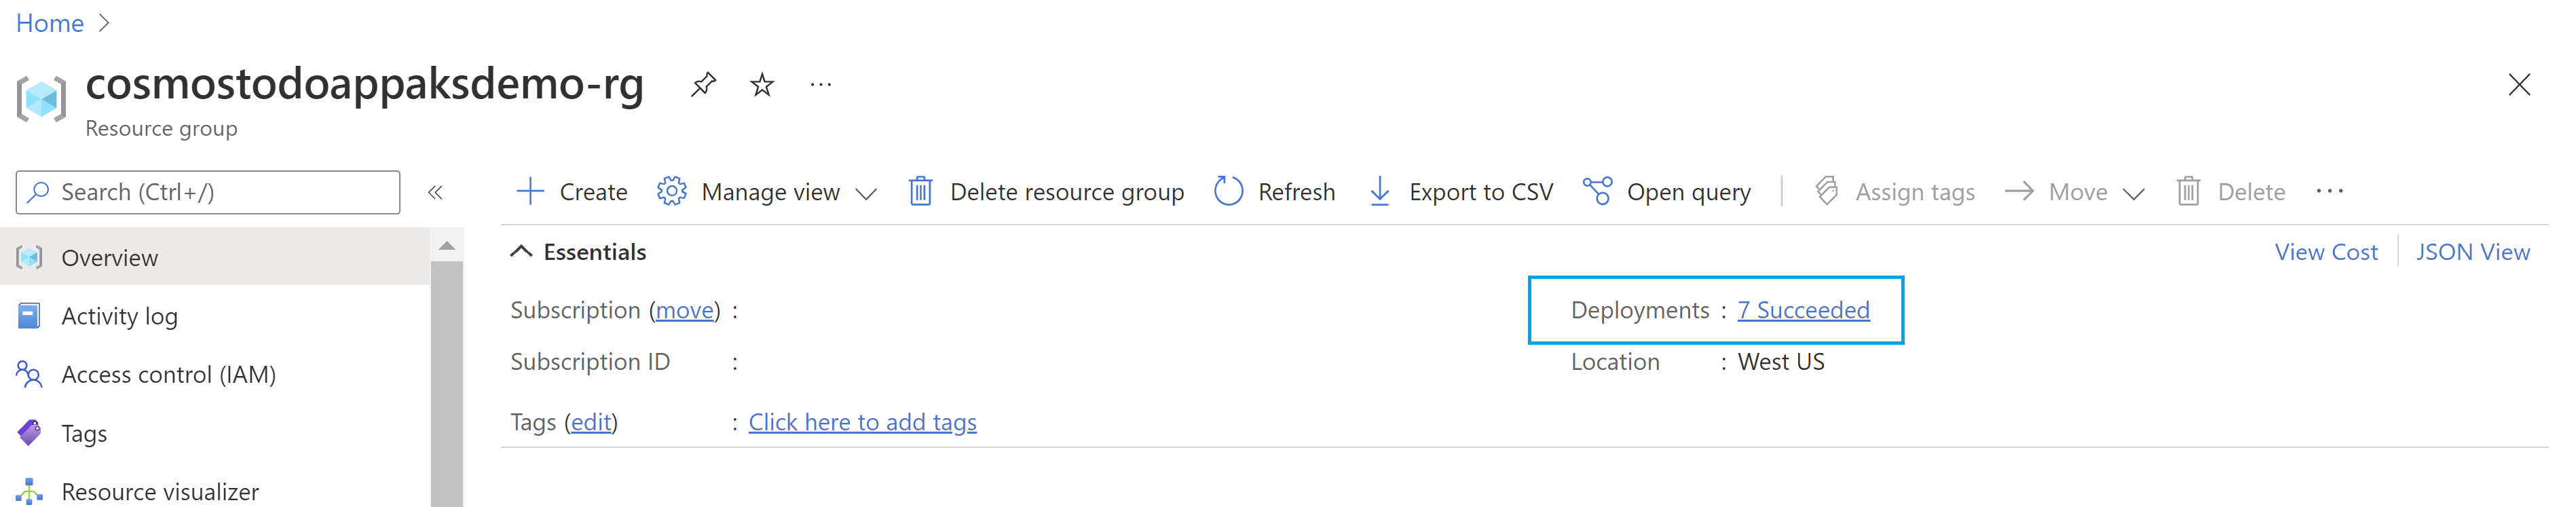Collapse the Essentials section
Image resolution: width=2576 pixels, height=507 pixels.
pyautogui.click(x=521, y=251)
